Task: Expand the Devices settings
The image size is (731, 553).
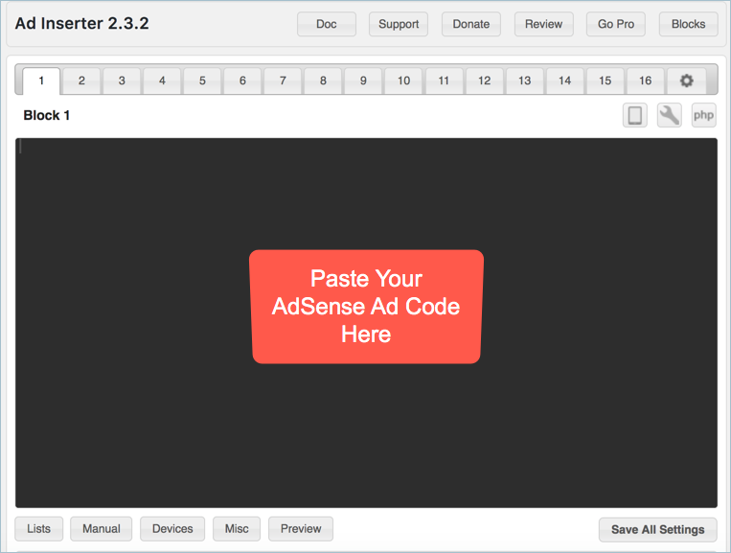Action: [172, 529]
